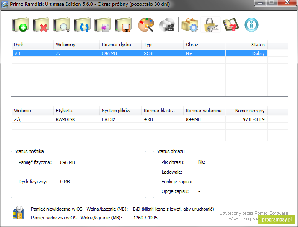Open the help book icon
298x227 pixels.
coord(231,25)
